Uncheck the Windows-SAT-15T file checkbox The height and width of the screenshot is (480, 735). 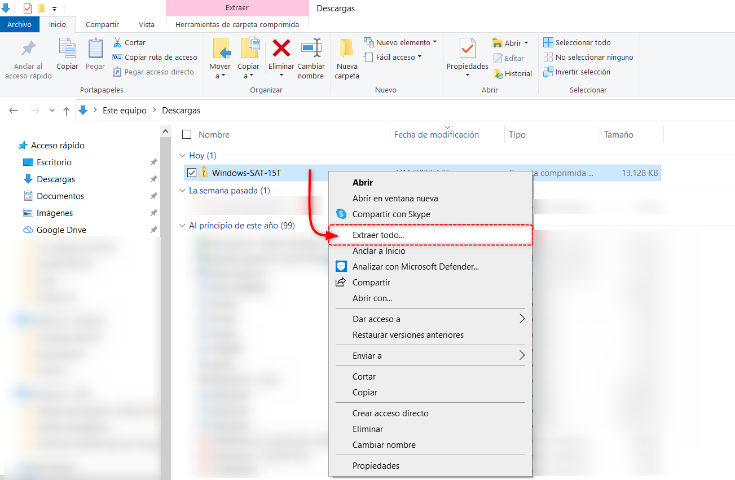(192, 173)
